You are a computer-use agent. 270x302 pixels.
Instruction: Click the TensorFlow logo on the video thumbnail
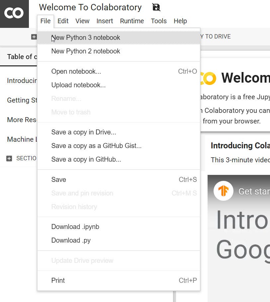pyautogui.click(x=224, y=191)
